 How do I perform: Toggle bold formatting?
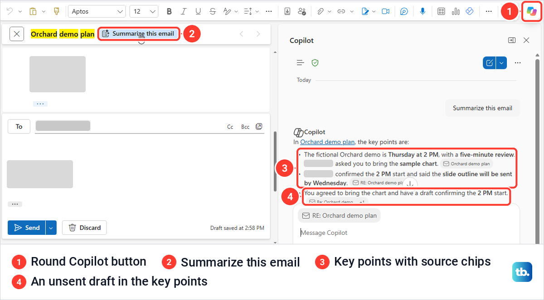pos(169,11)
